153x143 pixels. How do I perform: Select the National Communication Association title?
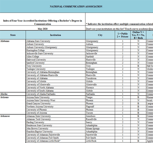tap(76, 6)
